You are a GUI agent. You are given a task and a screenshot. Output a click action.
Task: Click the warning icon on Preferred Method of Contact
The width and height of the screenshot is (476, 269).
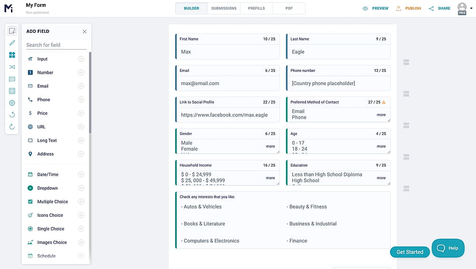384,102
